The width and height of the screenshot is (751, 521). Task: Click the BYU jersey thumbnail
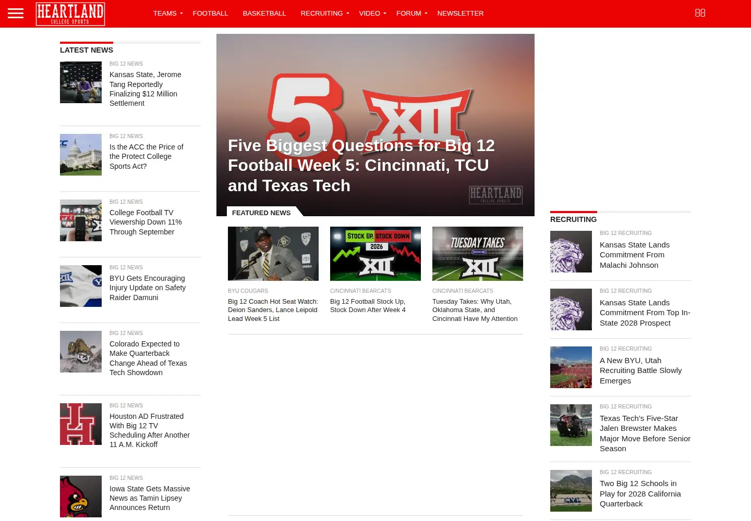tap(81, 286)
